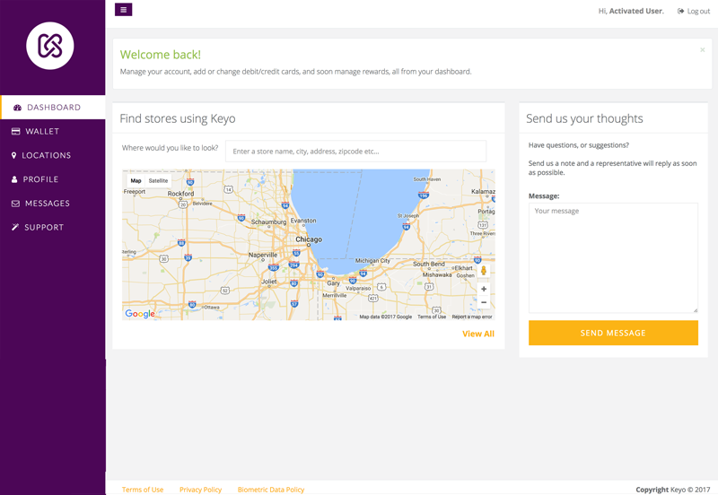Click Rockford label on the map

[x=181, y=194]
